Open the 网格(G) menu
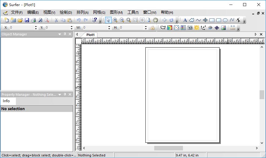Screen dimensions: 266x158 [x=99, y=13]
